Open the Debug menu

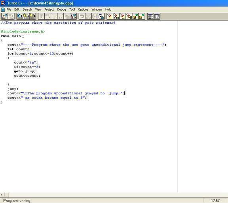[x=61, y=9]
